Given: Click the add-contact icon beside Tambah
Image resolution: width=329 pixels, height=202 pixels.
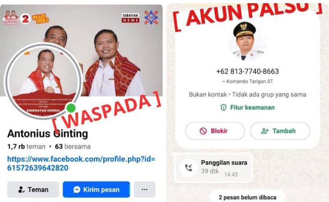Looking at the screenshot, I should tap(265, 131).
